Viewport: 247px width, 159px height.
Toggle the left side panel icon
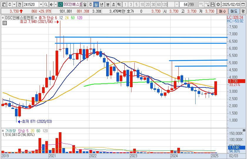(4, 4)
